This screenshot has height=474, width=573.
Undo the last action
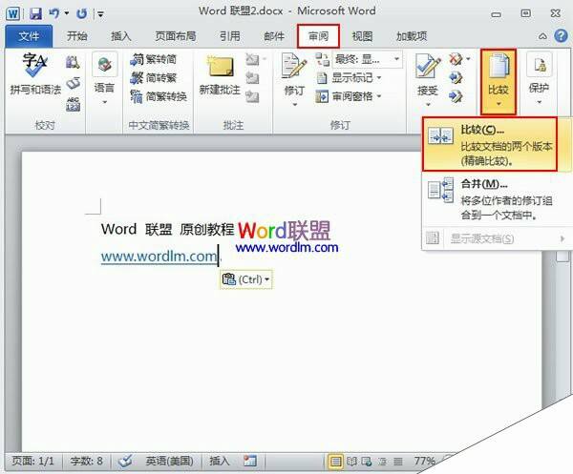[54, 14]
